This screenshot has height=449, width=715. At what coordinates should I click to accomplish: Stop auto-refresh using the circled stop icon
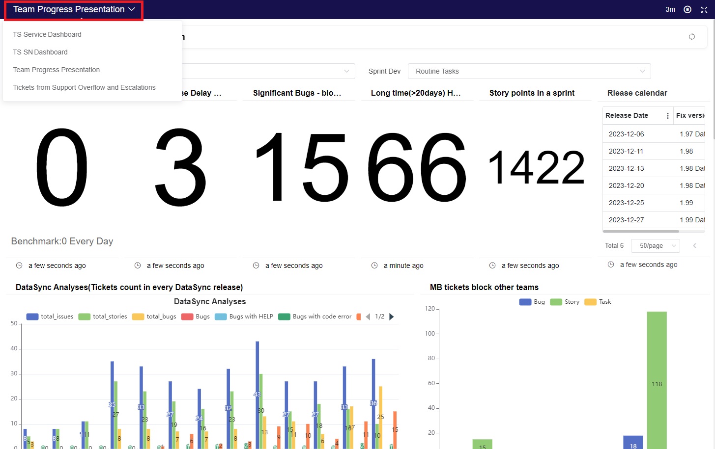pos(687,9)
